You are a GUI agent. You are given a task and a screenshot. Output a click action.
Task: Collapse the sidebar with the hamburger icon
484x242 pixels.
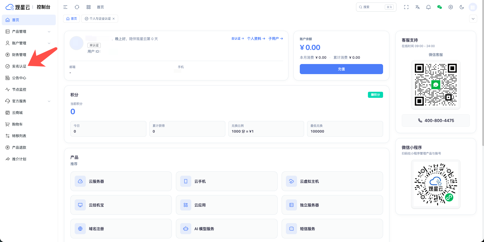coord(65,7)
